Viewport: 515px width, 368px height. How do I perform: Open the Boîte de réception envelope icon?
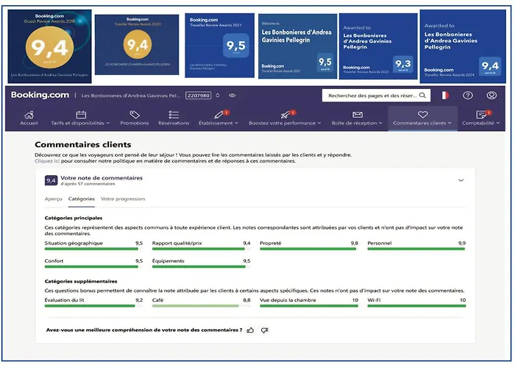click(358, 115)
